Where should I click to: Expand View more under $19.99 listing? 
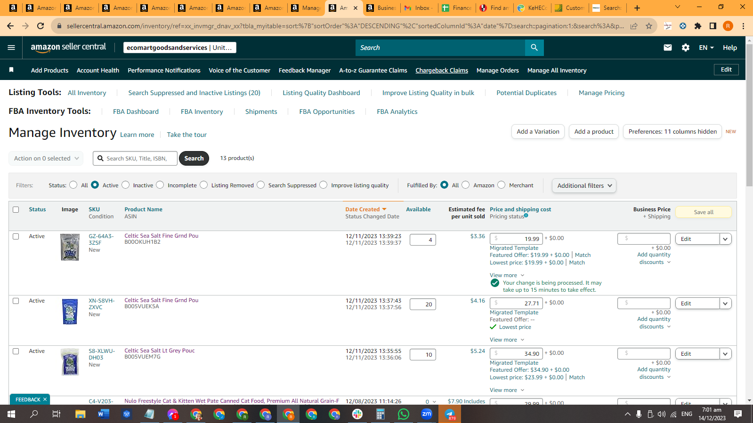pyautogui.click(x=507, y=275)
